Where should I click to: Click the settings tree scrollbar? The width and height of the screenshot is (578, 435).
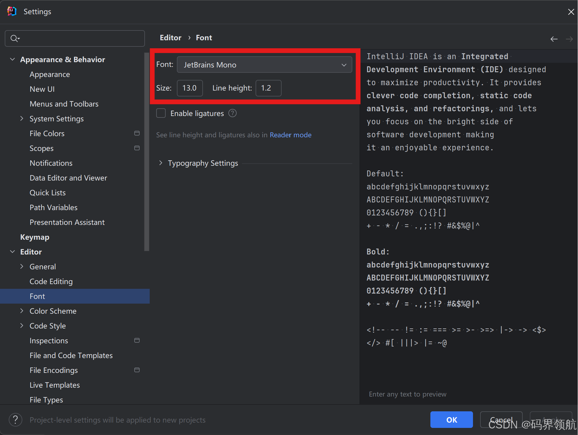pos(147,152)
